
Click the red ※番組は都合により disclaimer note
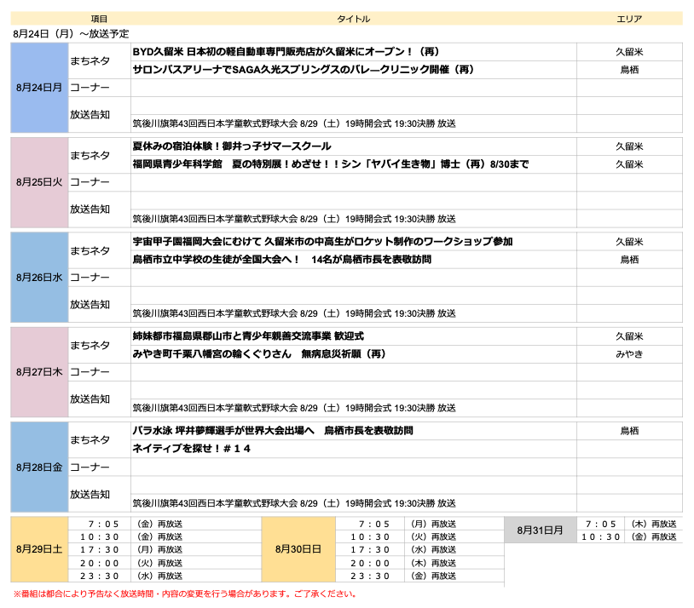pyautogui.click(x=184, y=594)
